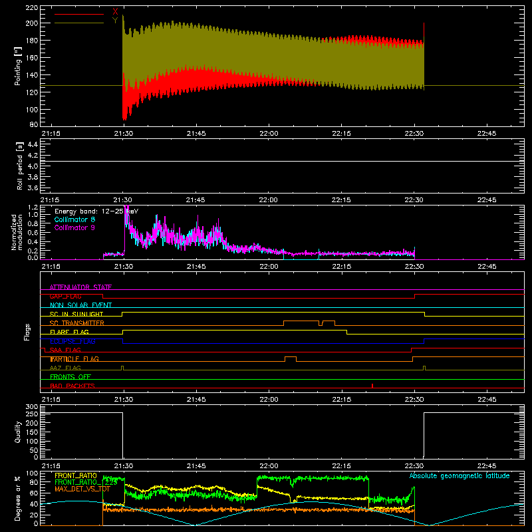532x532 pixels.
Task: Select the red X legend label
Action: click(115, 11)
